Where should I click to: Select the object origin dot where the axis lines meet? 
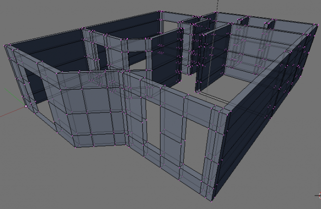coord(26,106)
